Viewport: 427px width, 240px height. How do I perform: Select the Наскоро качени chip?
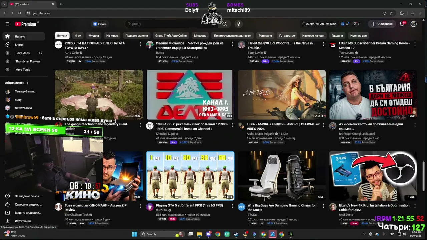(313, 36)
